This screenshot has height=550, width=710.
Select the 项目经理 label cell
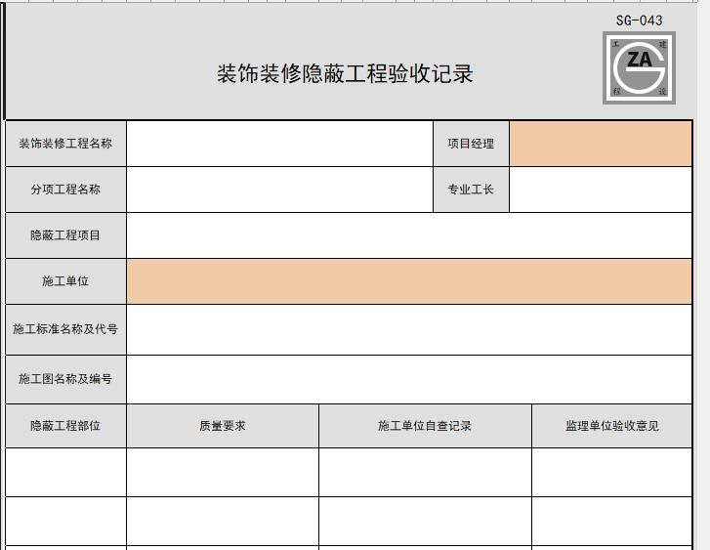(x=471, y=144)
